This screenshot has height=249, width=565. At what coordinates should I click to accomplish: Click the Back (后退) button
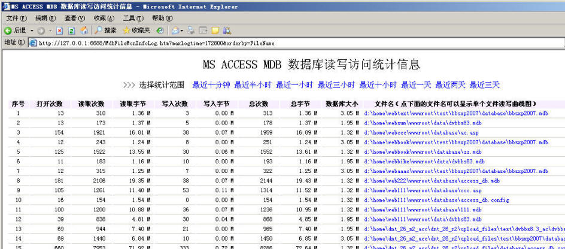coord(15,31)
